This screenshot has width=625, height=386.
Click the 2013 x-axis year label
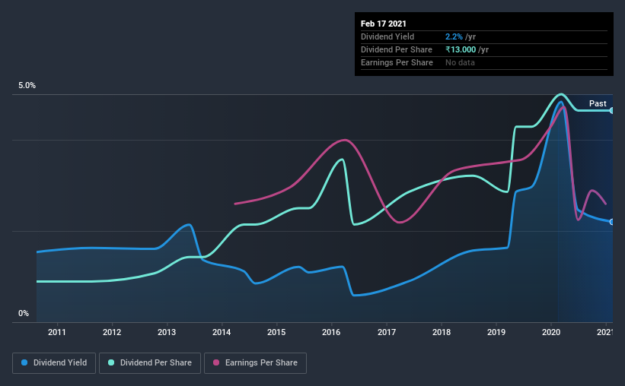click(x=167, y=332)
